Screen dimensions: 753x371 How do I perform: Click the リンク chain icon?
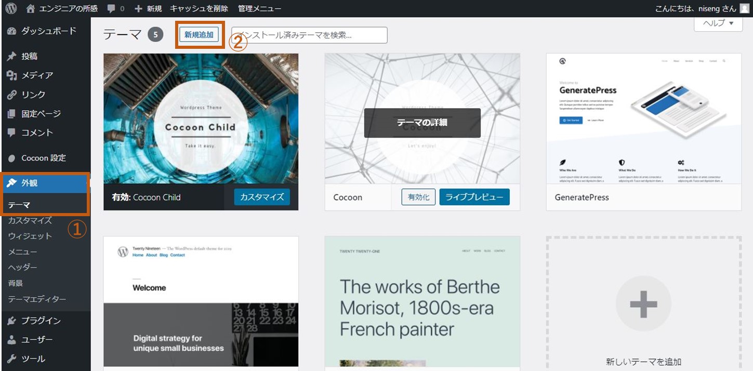pos(12,95)
